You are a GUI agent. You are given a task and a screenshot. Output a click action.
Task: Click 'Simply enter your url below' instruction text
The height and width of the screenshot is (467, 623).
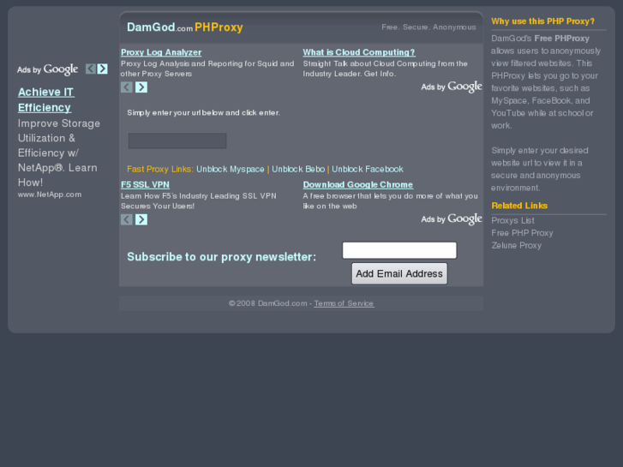(x=203, y=112)
